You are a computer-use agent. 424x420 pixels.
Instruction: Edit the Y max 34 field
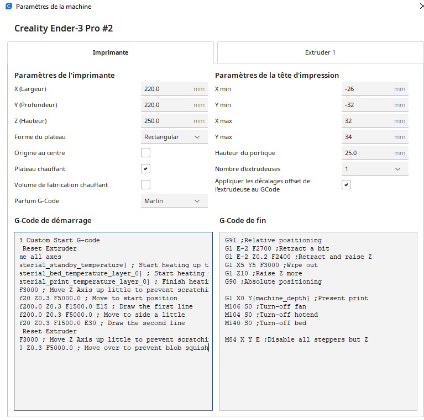375,137
